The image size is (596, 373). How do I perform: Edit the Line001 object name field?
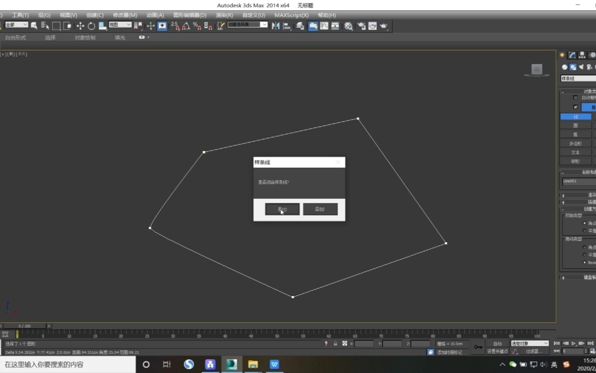point(579,181)
